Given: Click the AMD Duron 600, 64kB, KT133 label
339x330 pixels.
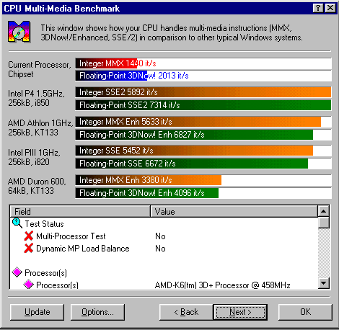Looking at the screenshot, I should [37, 186].
